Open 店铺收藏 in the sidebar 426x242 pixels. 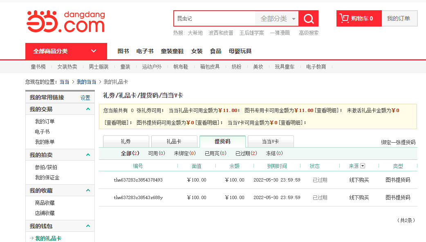click(45, 213)
